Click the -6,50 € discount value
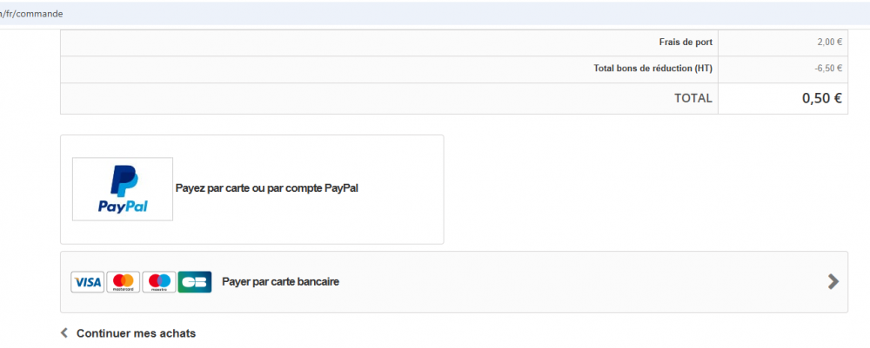Viewport: 870px width, 348px height. (827, 68)
